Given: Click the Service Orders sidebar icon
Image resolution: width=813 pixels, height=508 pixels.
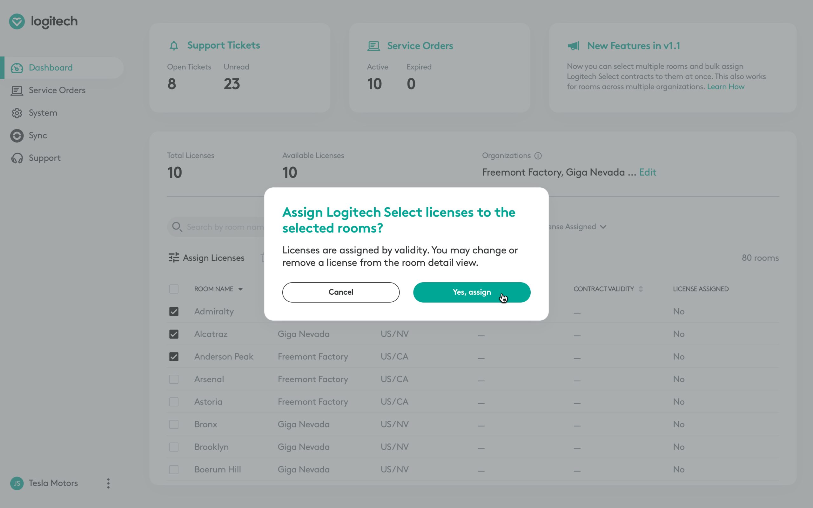Looking at the screenshot, I should pyautogui.click(x=17, y=90).
